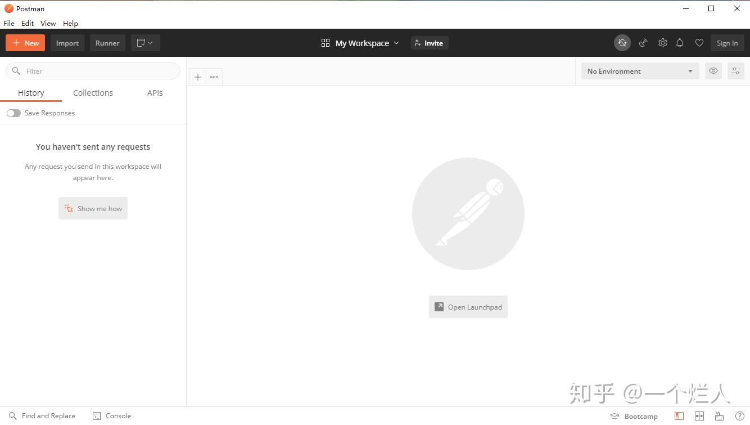Switch to the Collections tab

coord(93,92)
